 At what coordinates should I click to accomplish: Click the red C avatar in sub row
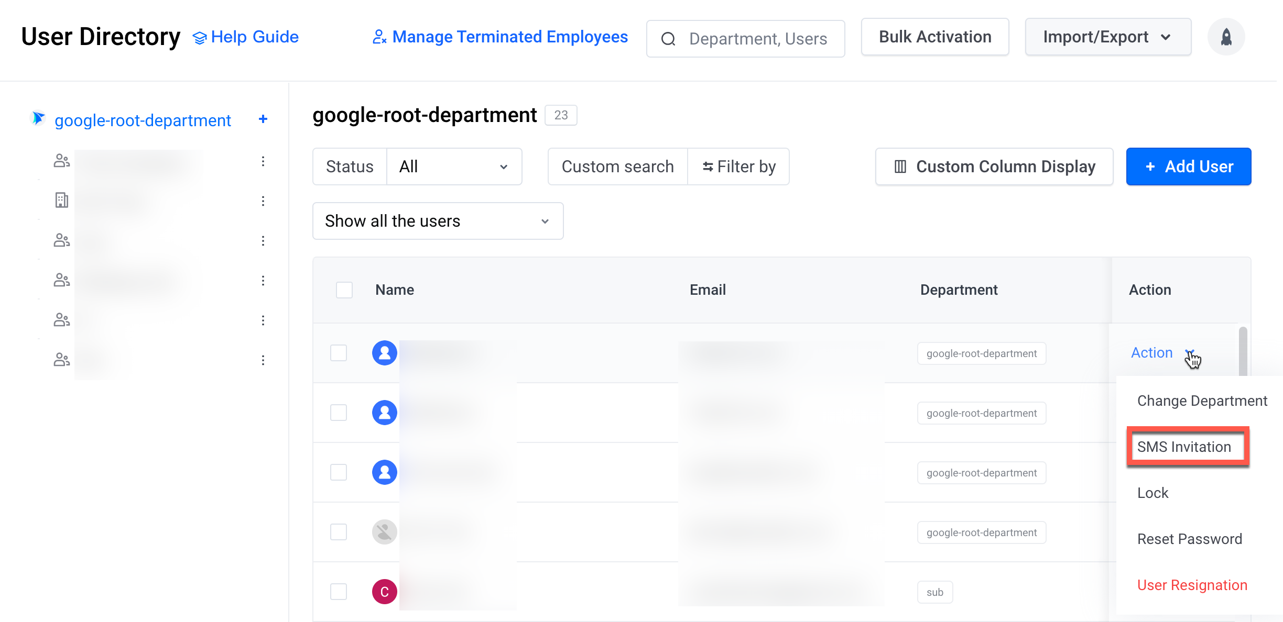pos(385,592)
